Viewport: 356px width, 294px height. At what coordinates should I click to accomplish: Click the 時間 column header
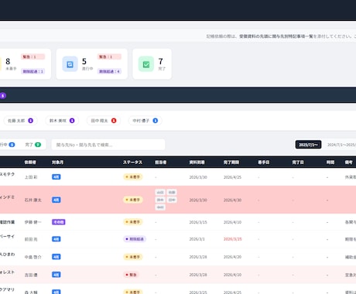coord(330,162)
